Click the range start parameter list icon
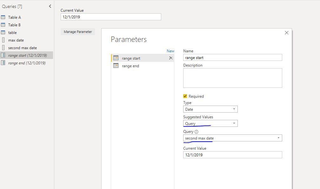 click(116, 58)
